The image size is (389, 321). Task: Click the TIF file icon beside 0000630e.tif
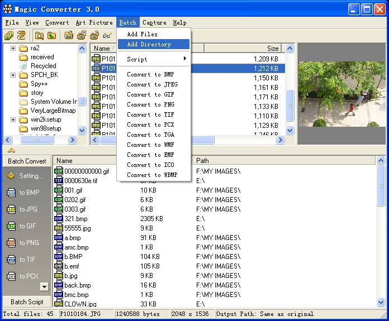(x=59, y=181)
